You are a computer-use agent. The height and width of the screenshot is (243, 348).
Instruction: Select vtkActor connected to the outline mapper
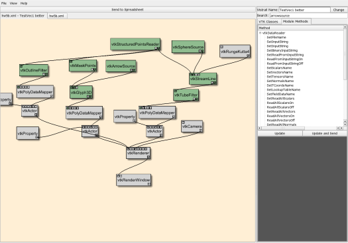pyautogui.click(x=30, y=111)
